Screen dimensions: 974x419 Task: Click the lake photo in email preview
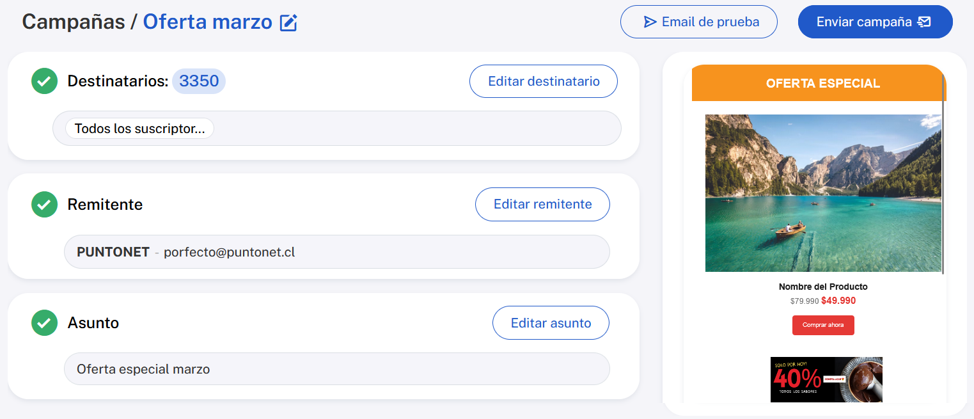[822, 193]
